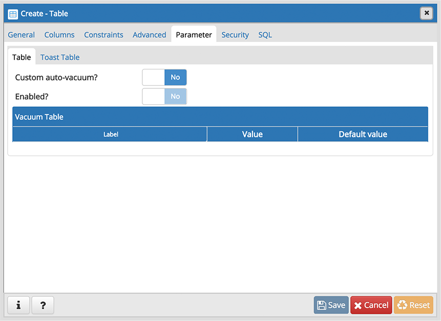Click the Cancel button
The height and width of the screenshot is (321, 441).
pyautogui.click(x=371, y=305)
